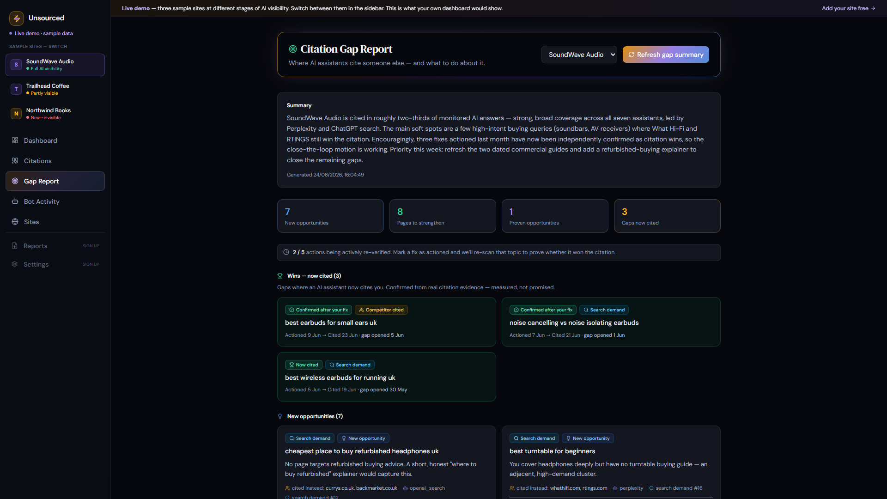Click the Unsourced lightning bolt logo

point(17,18)
